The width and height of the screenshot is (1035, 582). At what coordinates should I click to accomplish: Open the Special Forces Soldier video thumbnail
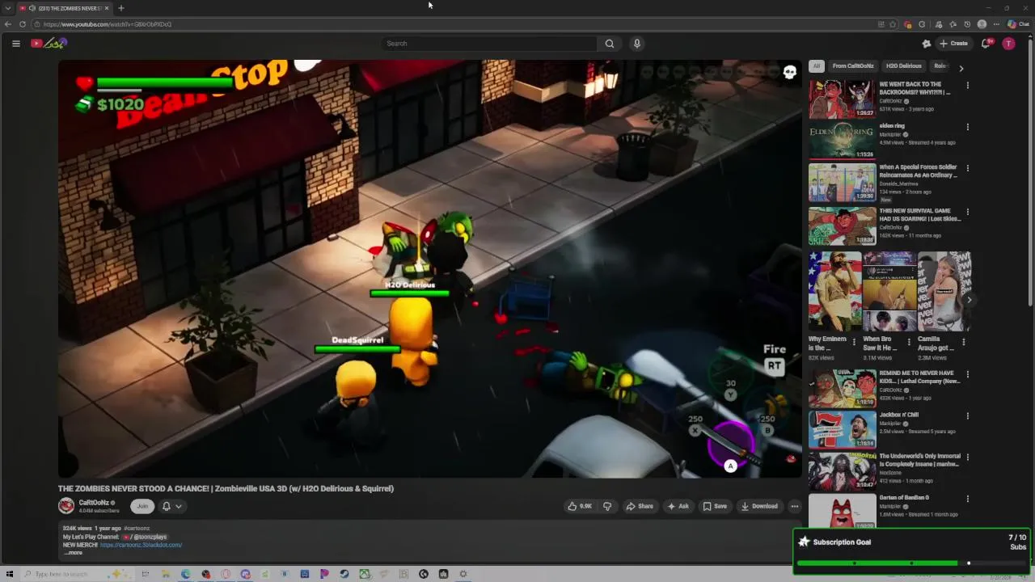(842, 183)
